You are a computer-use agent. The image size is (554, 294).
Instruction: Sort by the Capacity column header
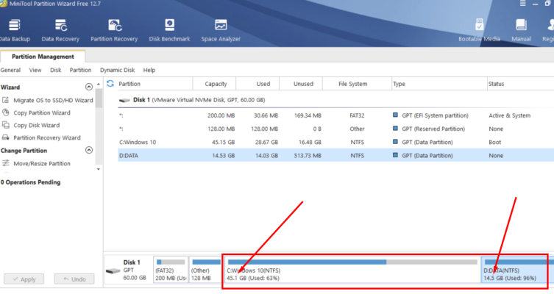(x=214, y=84)
